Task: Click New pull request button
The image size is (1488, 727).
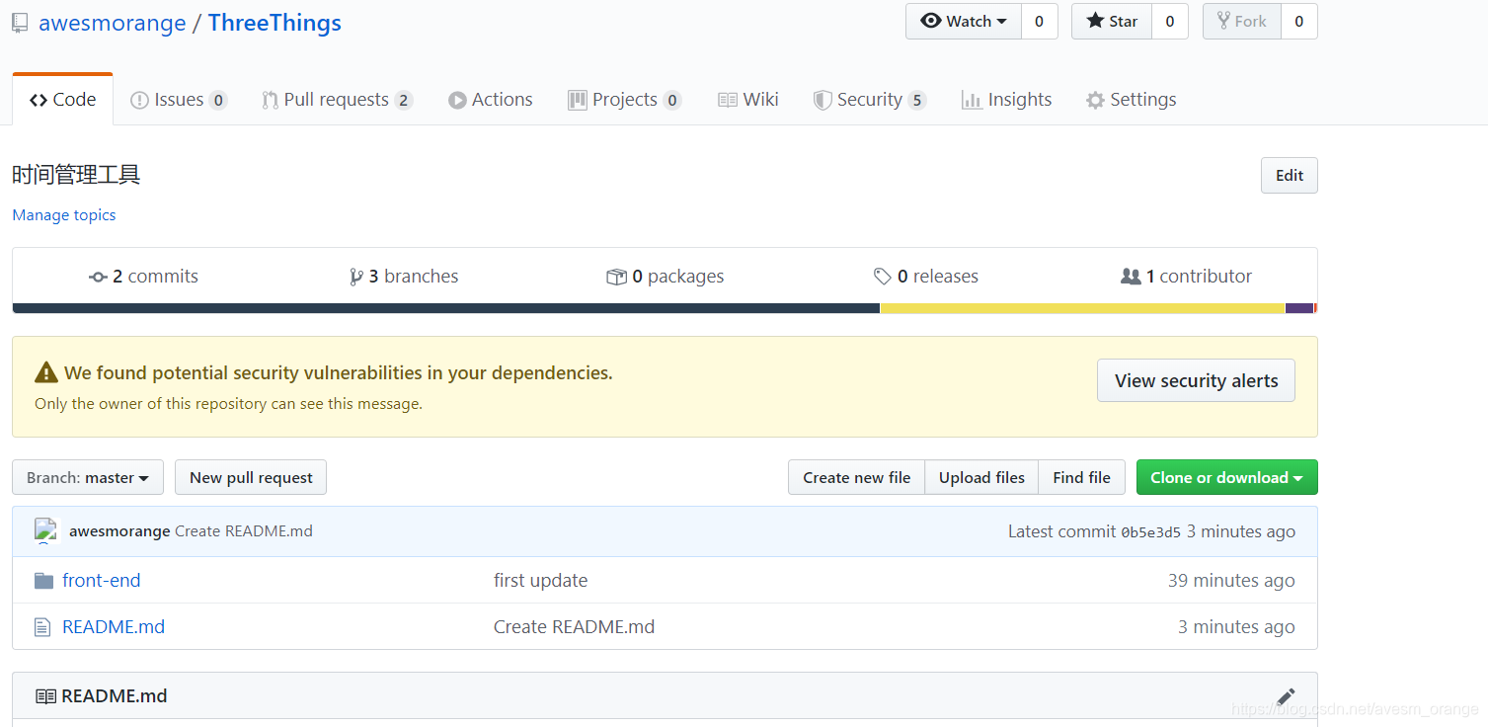Action: tap(251, 477)
